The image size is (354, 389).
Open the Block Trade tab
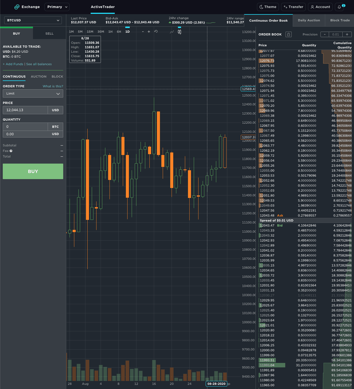pyautogui.click(x=340, y=20)
